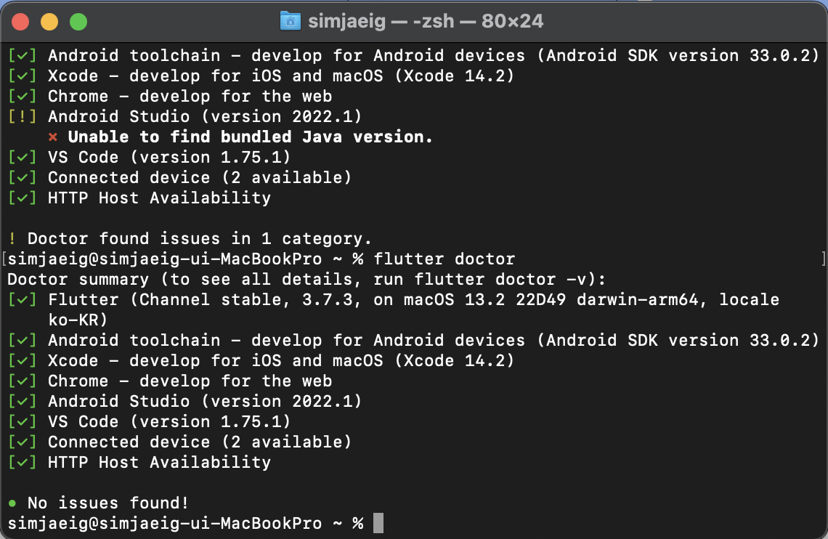Click the window title simjaeig — -zsh — 80×24
Screen dimensions: 828x539
pyautogui.click(x=426, y=21)
